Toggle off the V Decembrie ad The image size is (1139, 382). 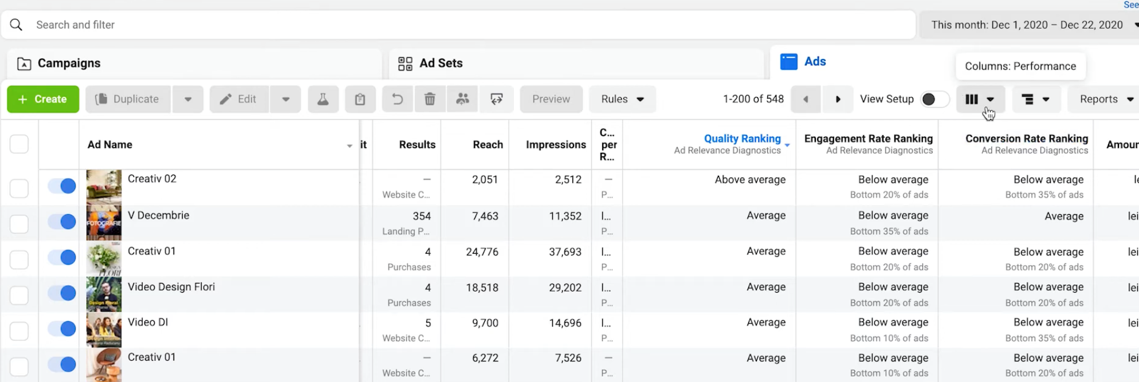[x=62, y=222]
